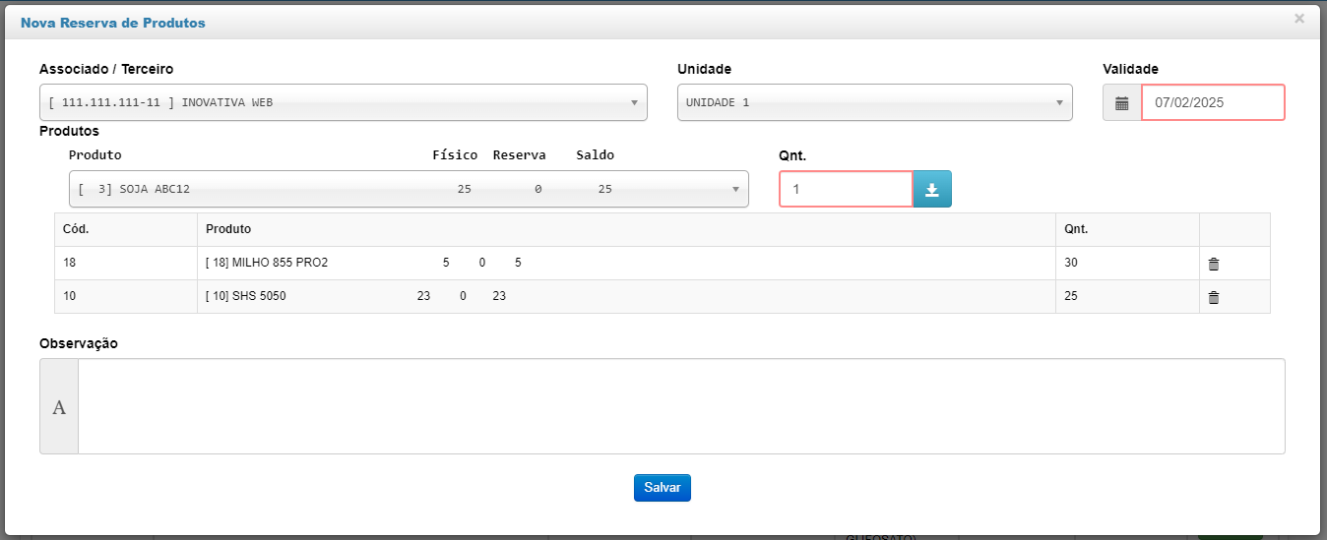Click quantity cell showing 30
This screenshot has width=1327, height=540.
pyautogui.click(x=1127, y=264)
